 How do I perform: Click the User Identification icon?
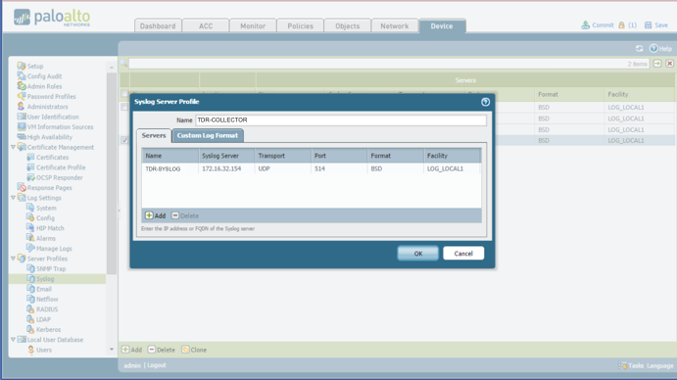coord(22,117)
